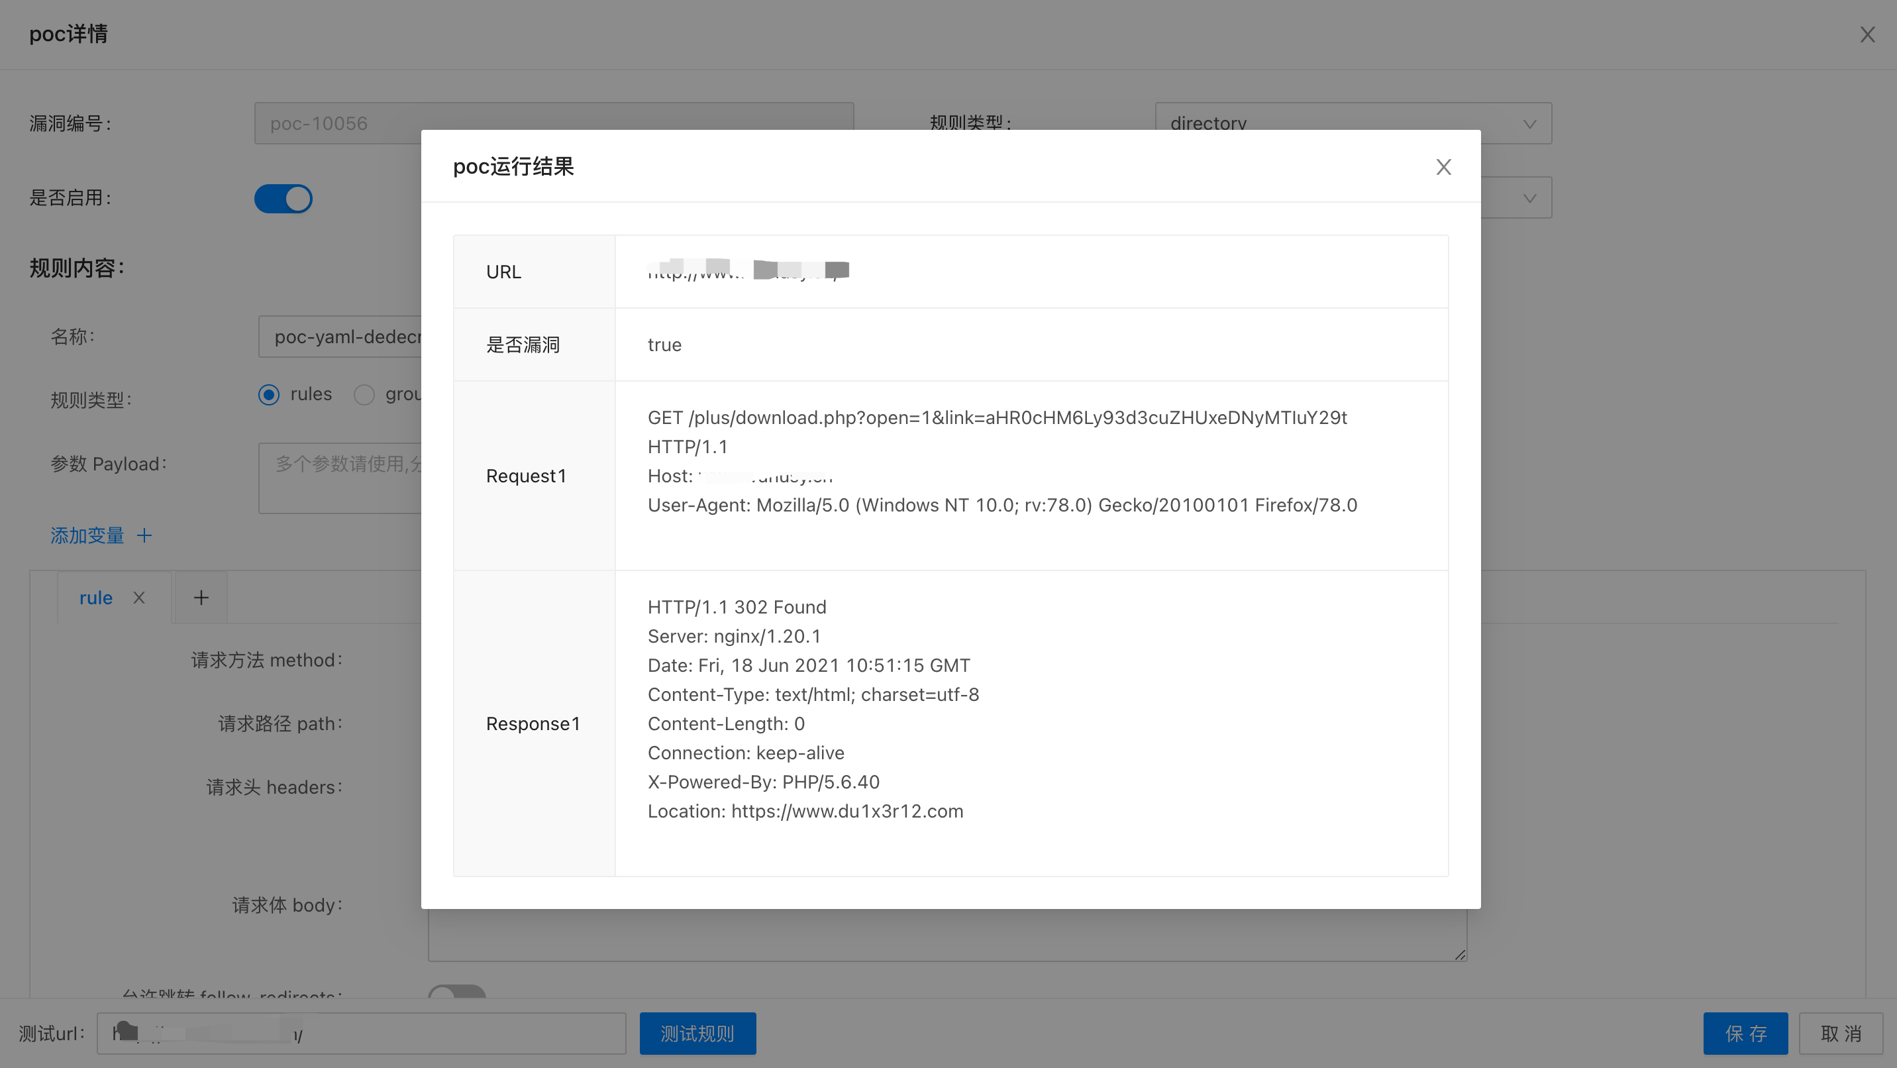Select the rules radio button

pos(269,395)
